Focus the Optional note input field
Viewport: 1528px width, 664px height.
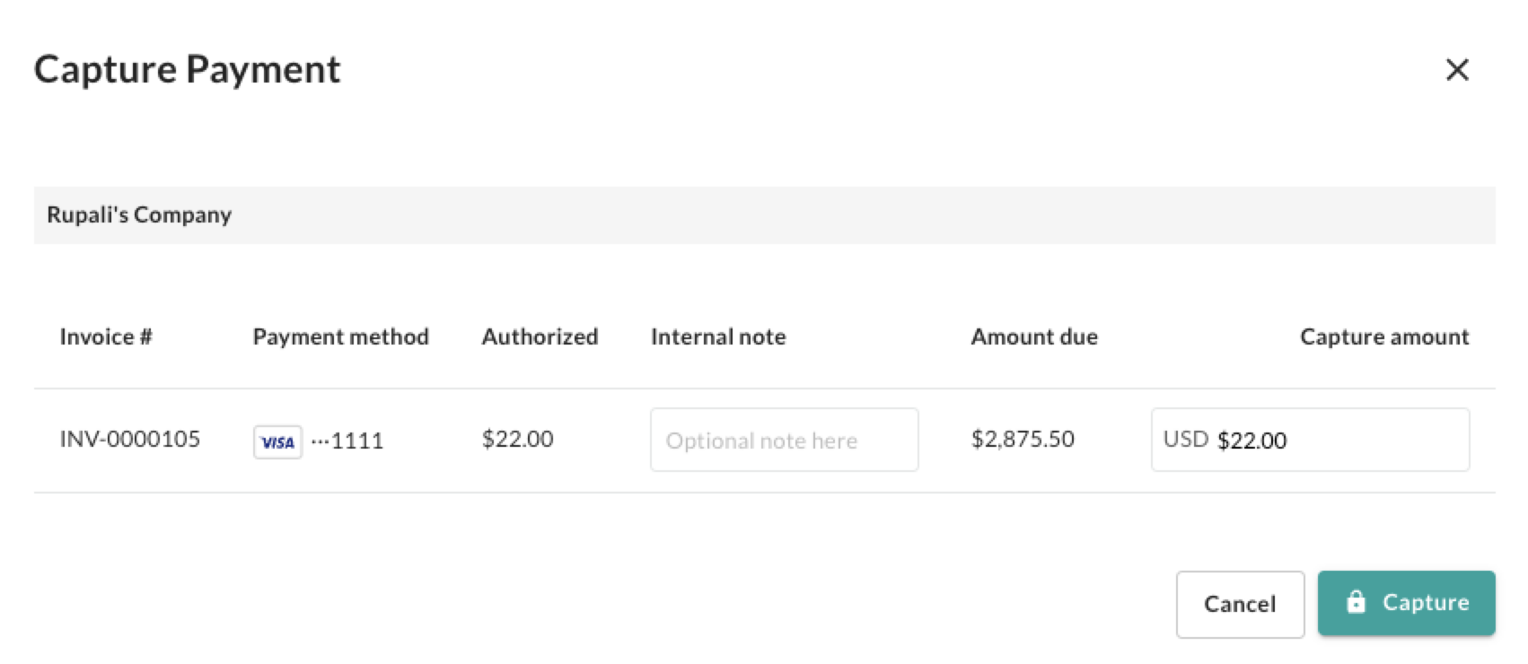784,440
